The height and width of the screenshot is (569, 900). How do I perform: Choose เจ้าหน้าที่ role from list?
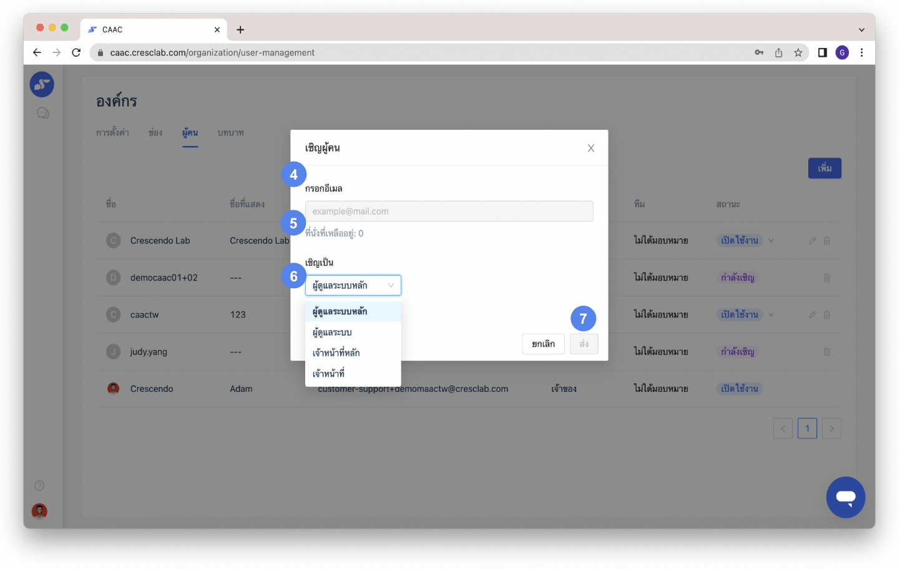(x=329, y=373)
